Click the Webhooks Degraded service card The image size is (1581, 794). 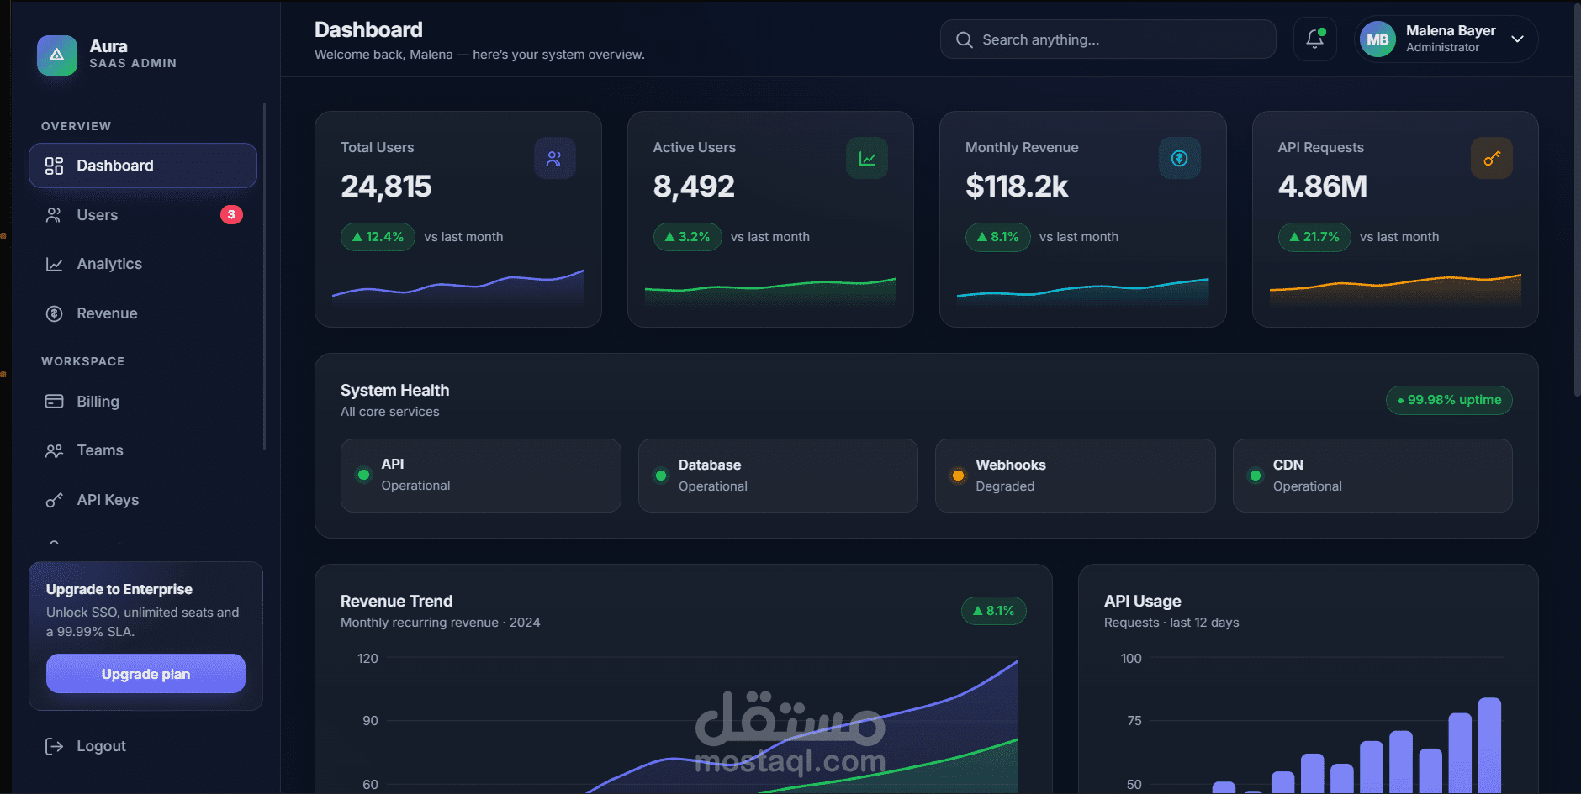click(x=1075, y=476)
